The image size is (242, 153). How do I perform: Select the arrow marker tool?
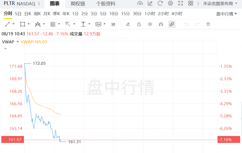coord(68,24)
